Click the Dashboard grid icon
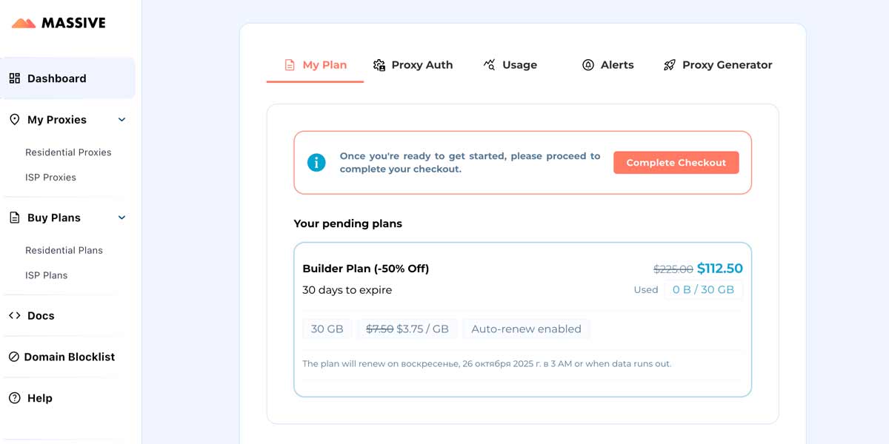Image resolution: width=889 pixels, height=444 pixels. point(15,78)
